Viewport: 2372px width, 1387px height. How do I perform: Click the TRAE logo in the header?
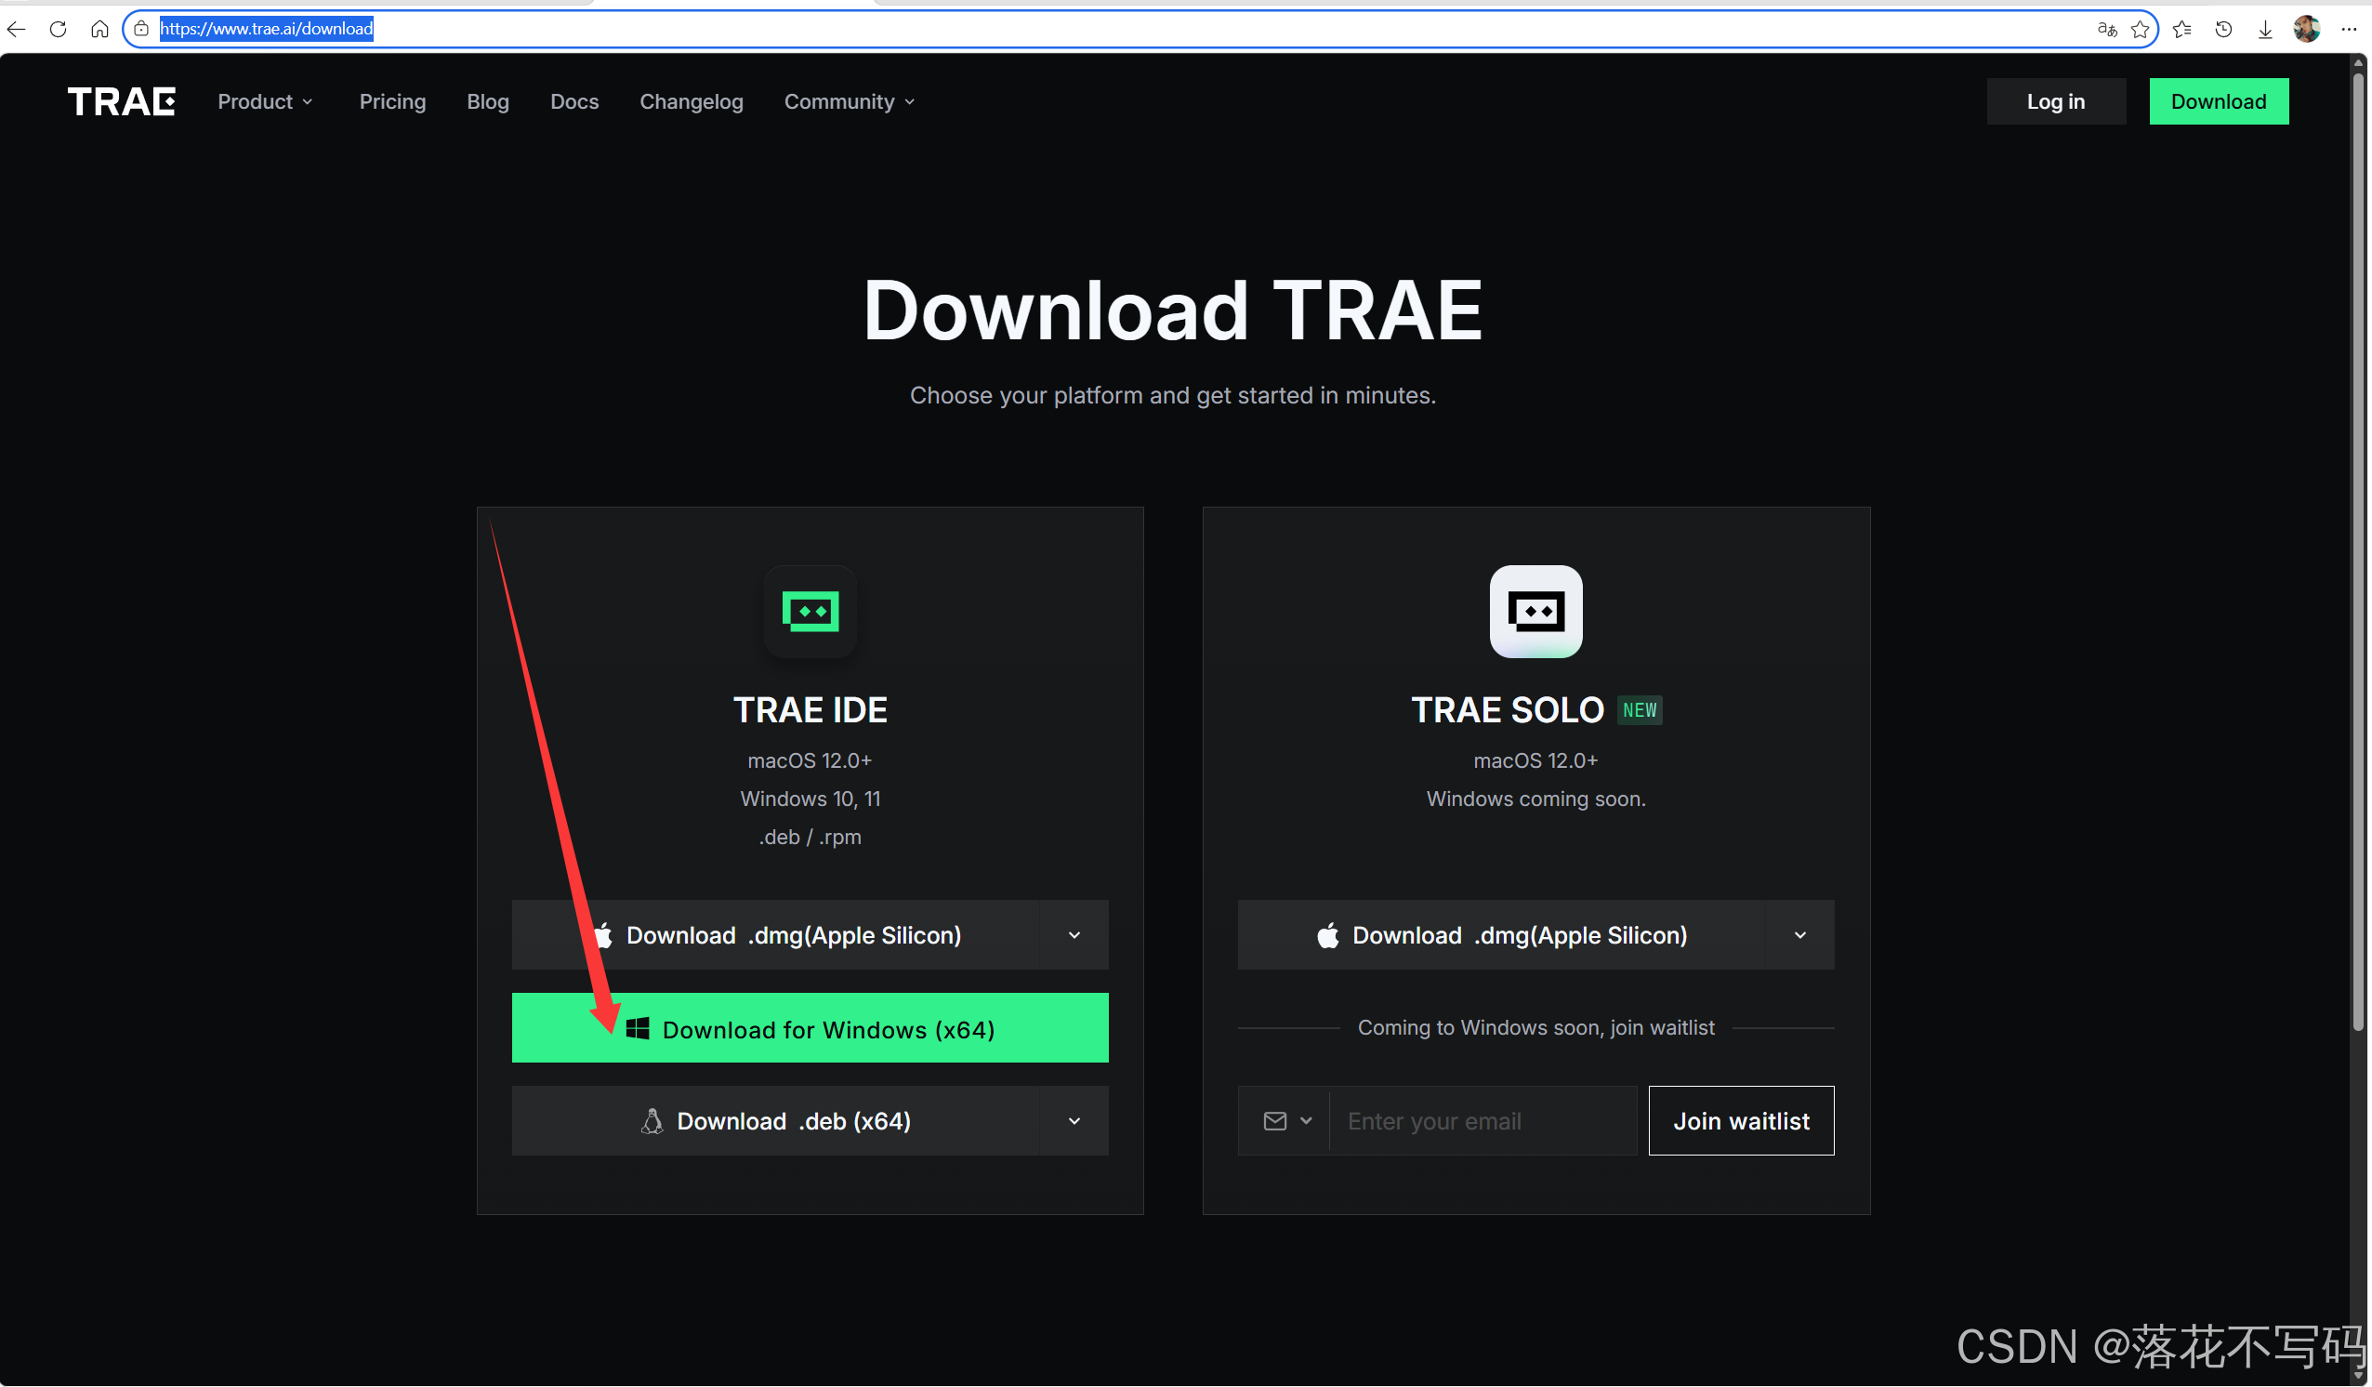(x=121, y=100)
